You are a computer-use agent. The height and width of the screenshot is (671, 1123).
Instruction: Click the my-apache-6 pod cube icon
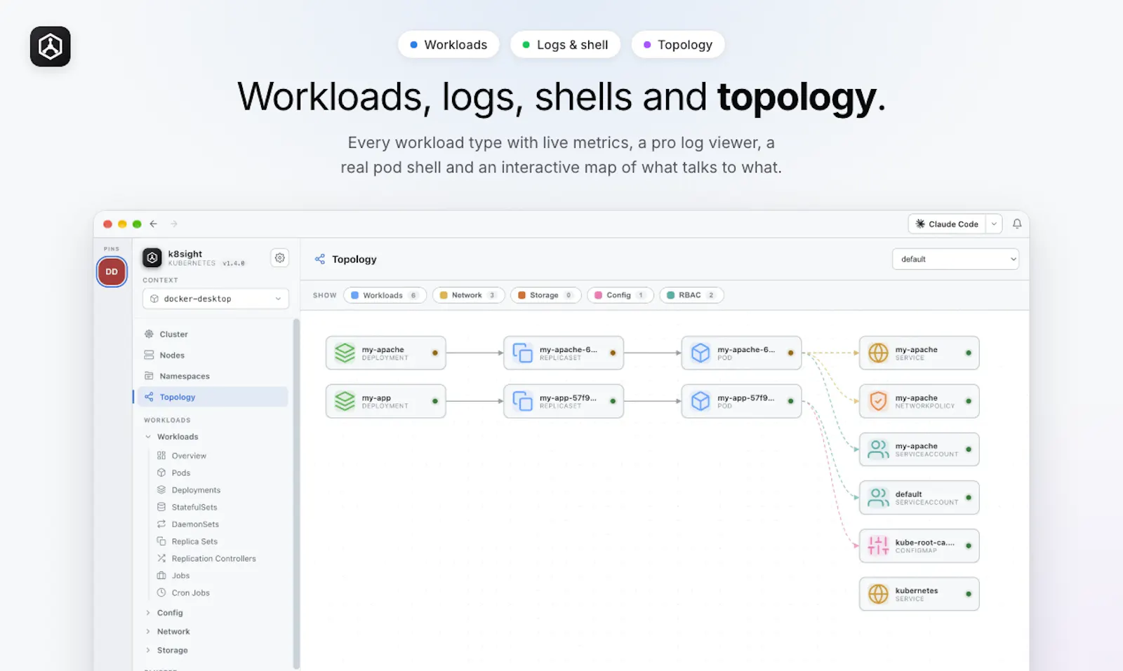pyautogui.click(x=700, y=353)
